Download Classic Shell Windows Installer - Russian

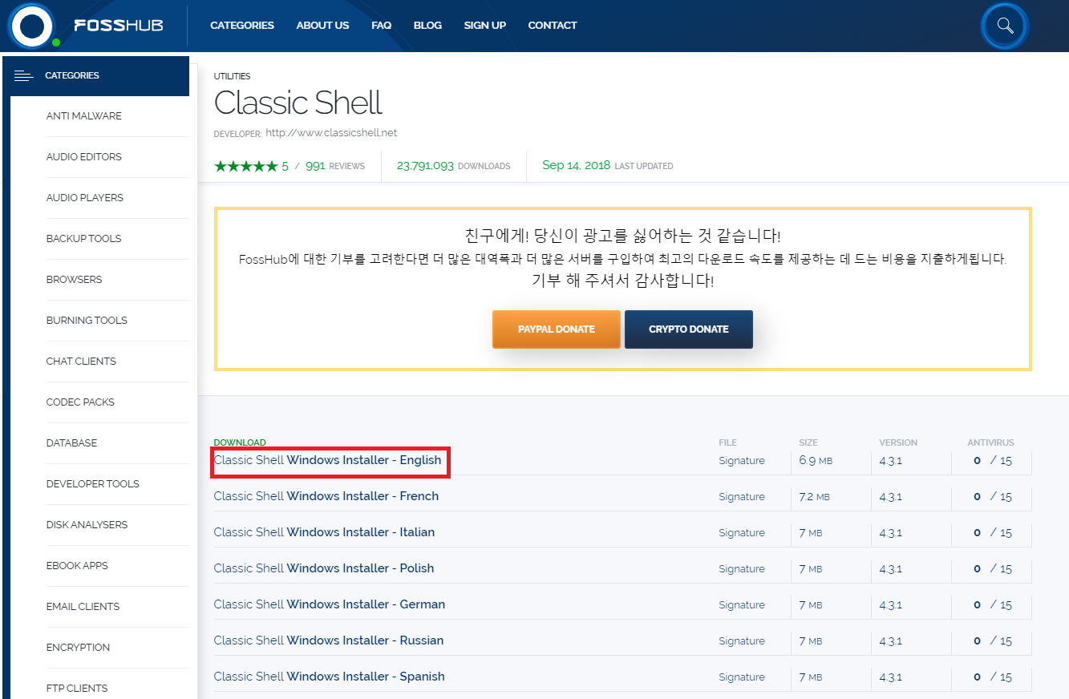tap(329, 640)
